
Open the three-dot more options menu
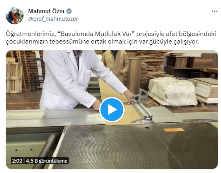coord(214,11)
